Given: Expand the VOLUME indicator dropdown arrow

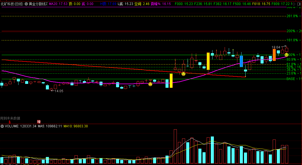Looking at the screenshot, I should tap(2, 126).
